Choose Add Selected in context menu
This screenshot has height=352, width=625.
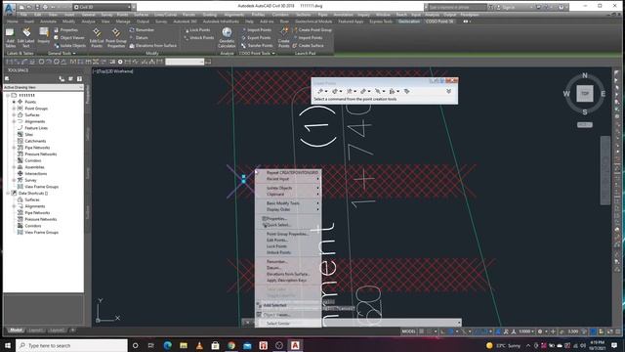tap(288, 305)
